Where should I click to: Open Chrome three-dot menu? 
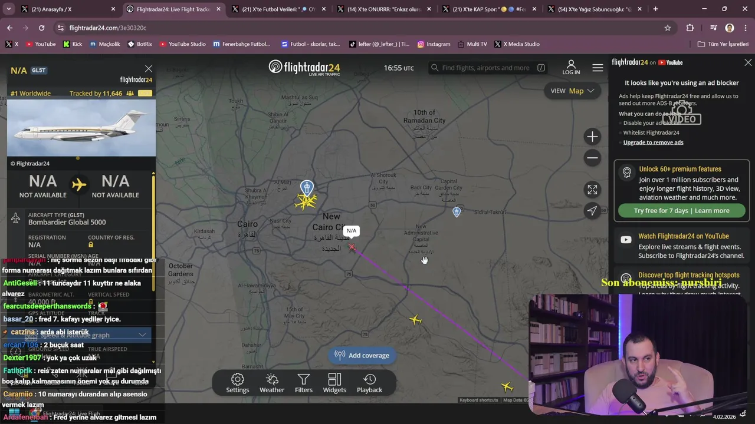pyautogui.click(x=745, y=28)
